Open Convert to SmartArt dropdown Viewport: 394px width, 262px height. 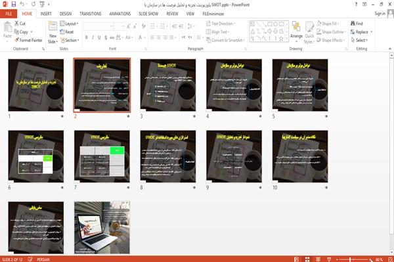pyautogui.click(x=225, y=40)
